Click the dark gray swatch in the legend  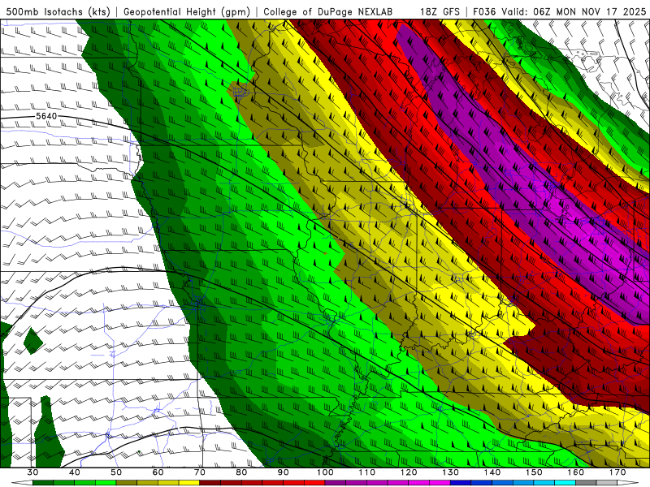tap(586, 482)
